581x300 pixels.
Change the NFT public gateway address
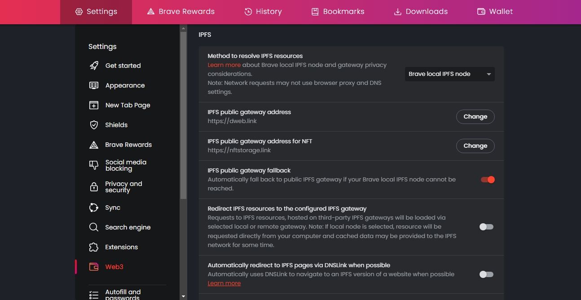475,146
